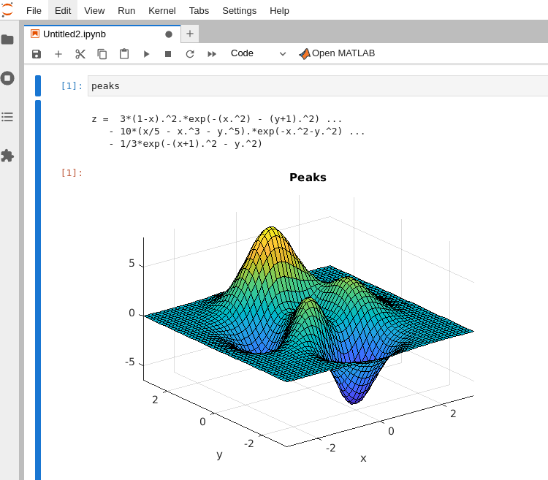Image resolution: width=548 pixels, height=480 pixels.
Task: Run the selected cell
Action: [x=146, y=53]
